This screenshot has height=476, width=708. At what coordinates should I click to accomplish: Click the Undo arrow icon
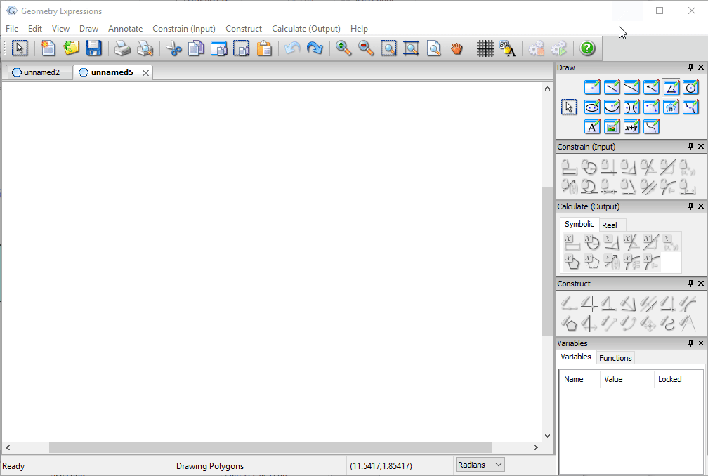point(293,48)
